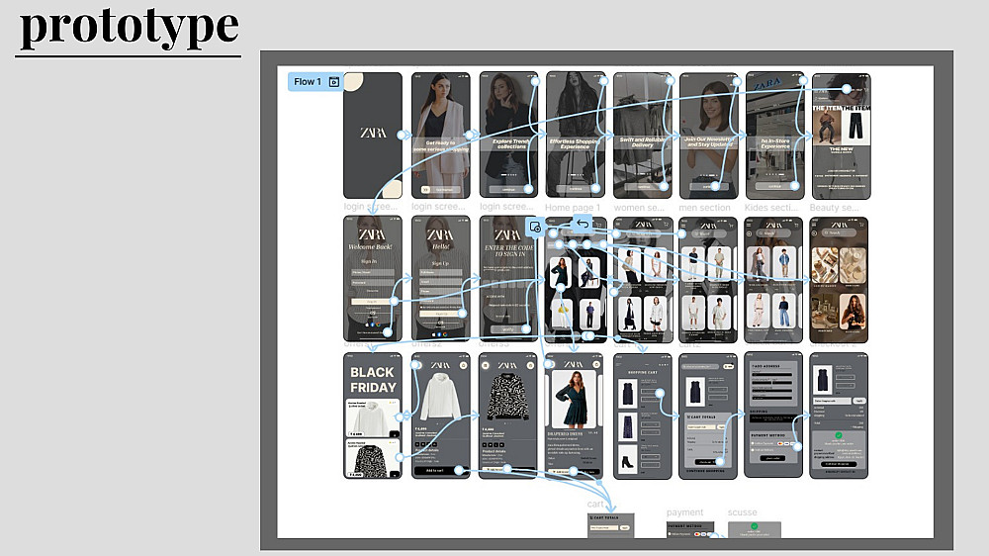Select the draped dress product frame
The width and height of the screenshot is (989, 556).
(x=574, y=416)
